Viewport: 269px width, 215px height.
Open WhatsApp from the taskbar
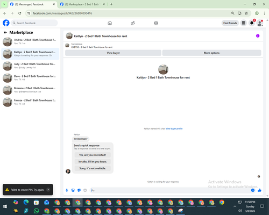(x=36, y=211)
